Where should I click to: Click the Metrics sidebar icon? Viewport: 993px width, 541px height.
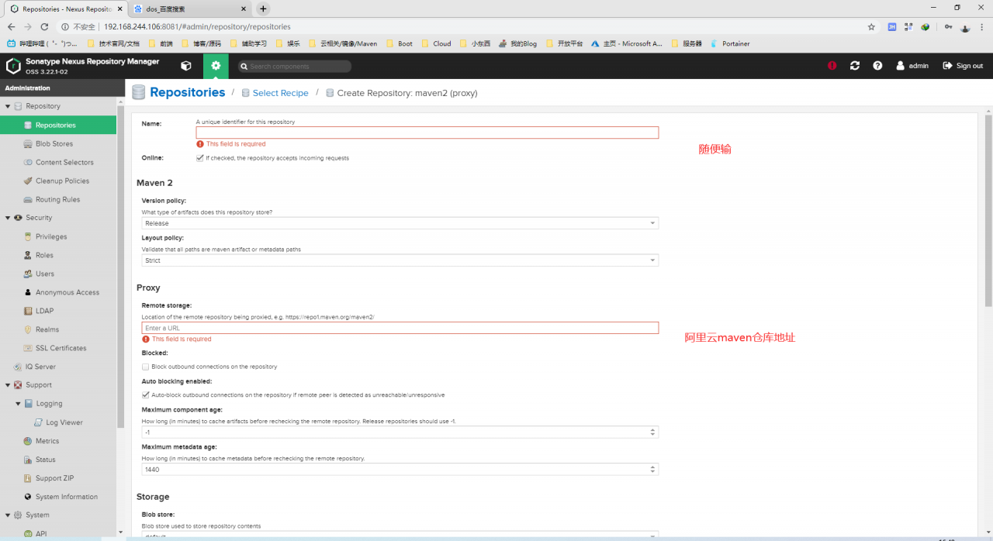[x=28, y=441]
